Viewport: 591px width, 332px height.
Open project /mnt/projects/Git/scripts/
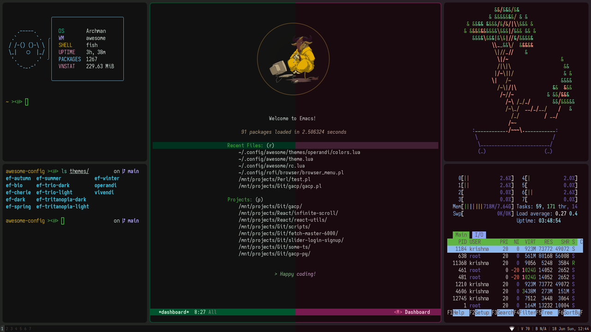coord(274,226)
